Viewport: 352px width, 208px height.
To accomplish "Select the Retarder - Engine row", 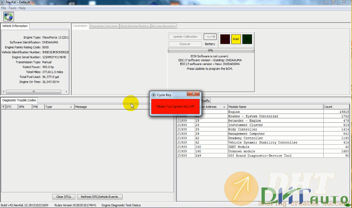I will (263, 121).
